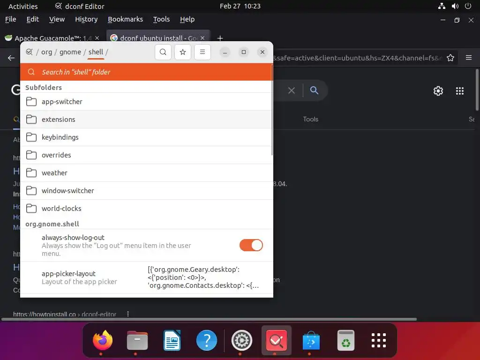This screenshot has height=360, width=480.
Task: Open the keybindings subfolder
Action: pyautogui.click(x=146, y=137)
